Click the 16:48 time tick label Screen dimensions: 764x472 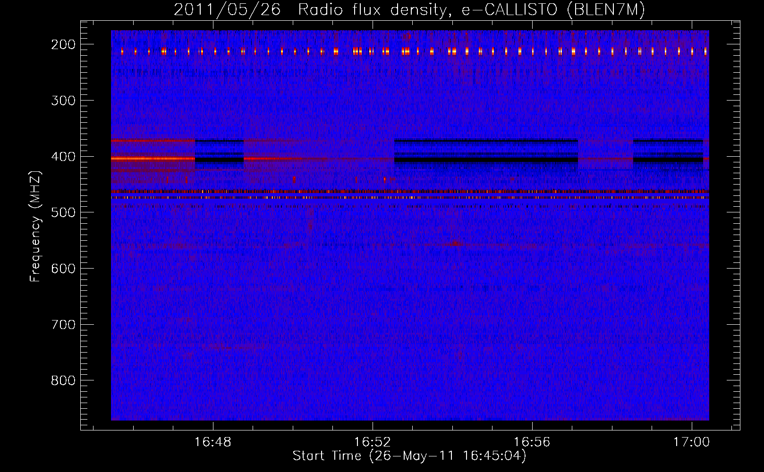213,442
